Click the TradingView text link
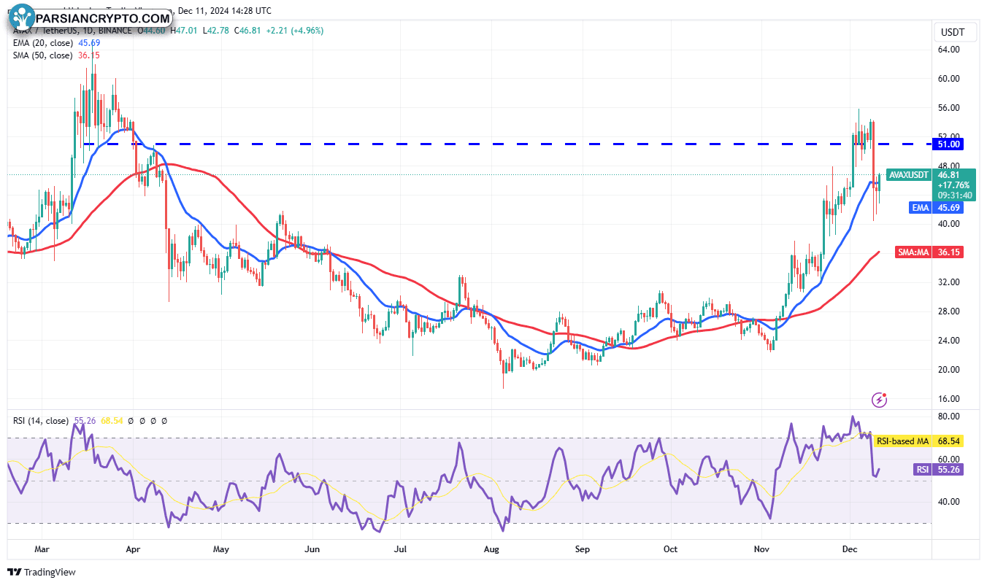 pyautogui.click(x=50, y=573)
